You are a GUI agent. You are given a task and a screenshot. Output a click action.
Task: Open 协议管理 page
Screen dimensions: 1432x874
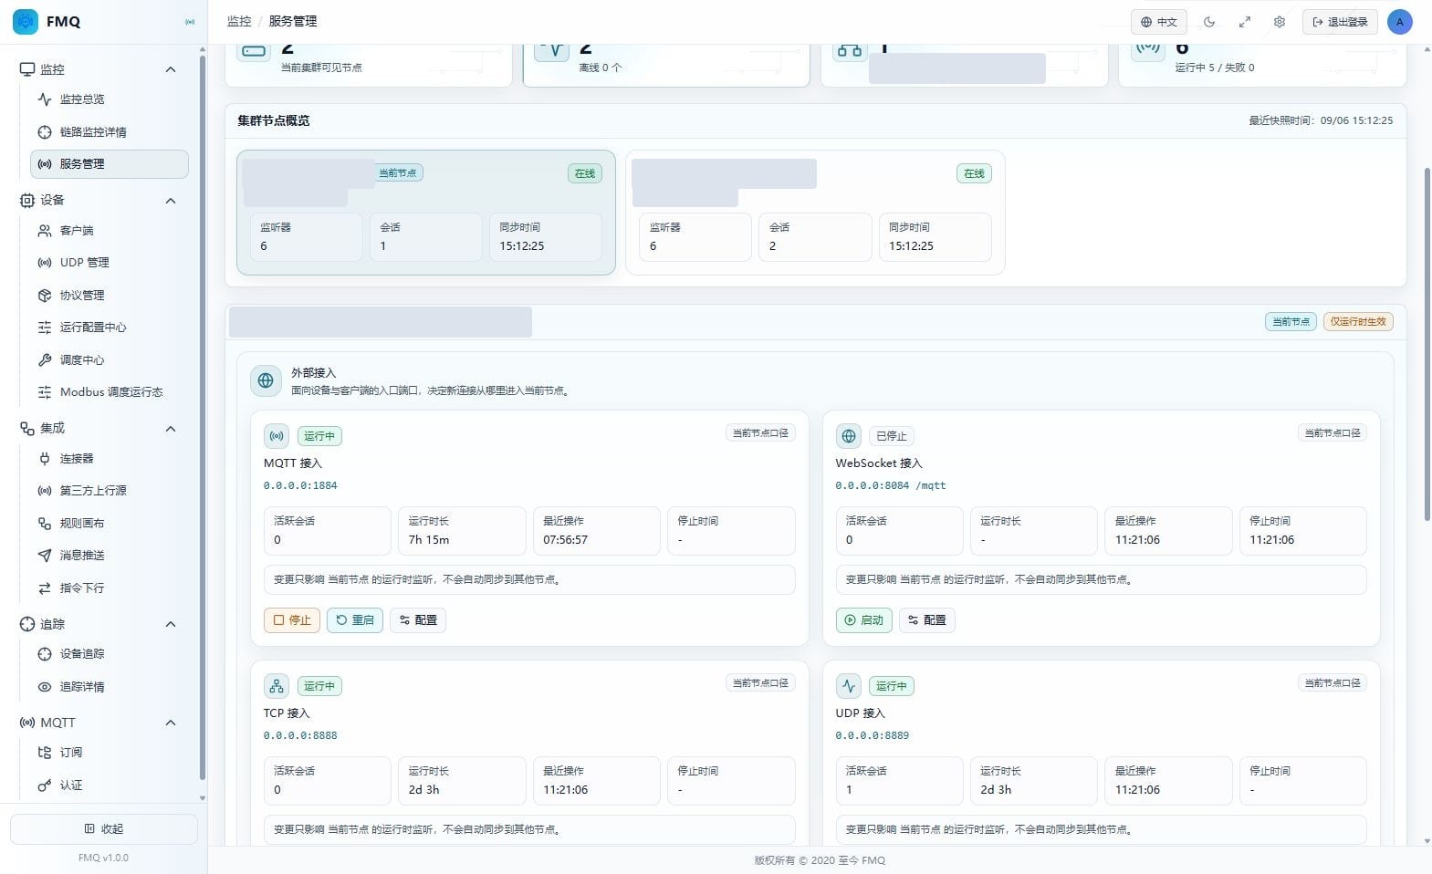pos(110,296)
